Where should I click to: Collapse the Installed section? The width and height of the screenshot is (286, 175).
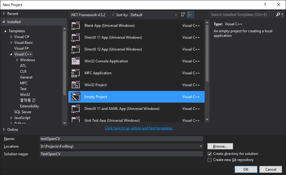[x=4, y=22]
